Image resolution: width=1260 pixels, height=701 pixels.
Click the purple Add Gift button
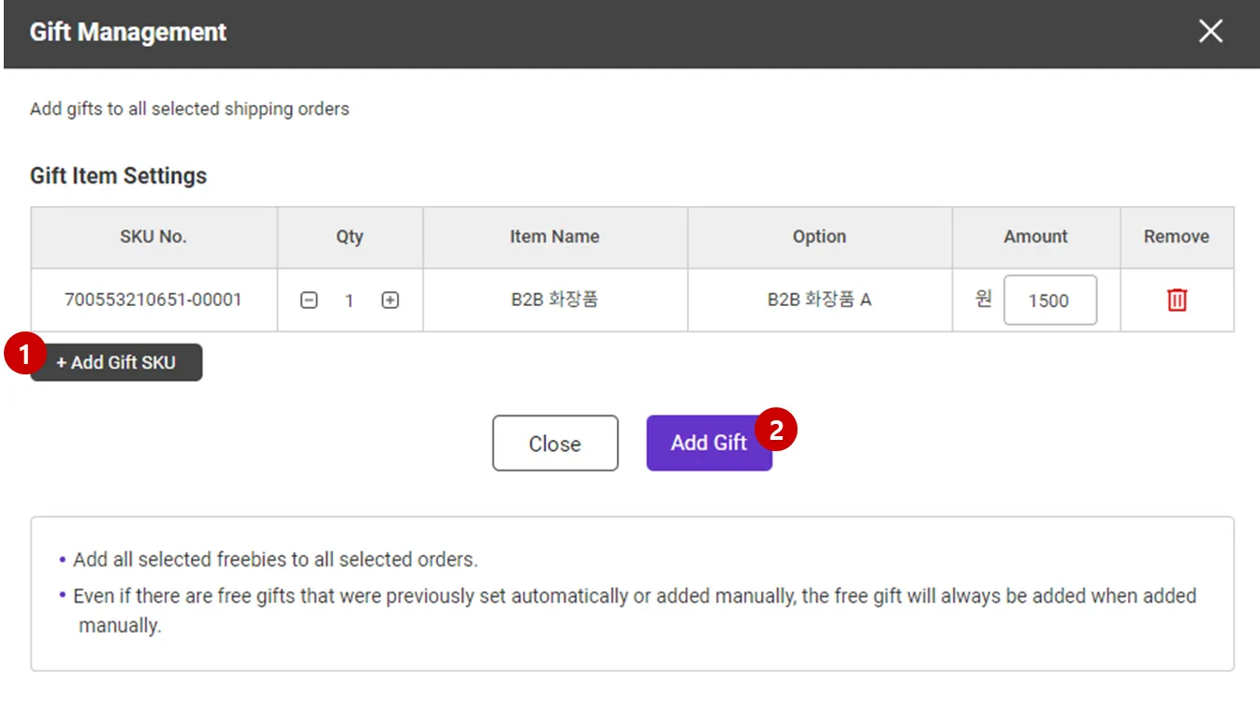[x=708, y=443]
